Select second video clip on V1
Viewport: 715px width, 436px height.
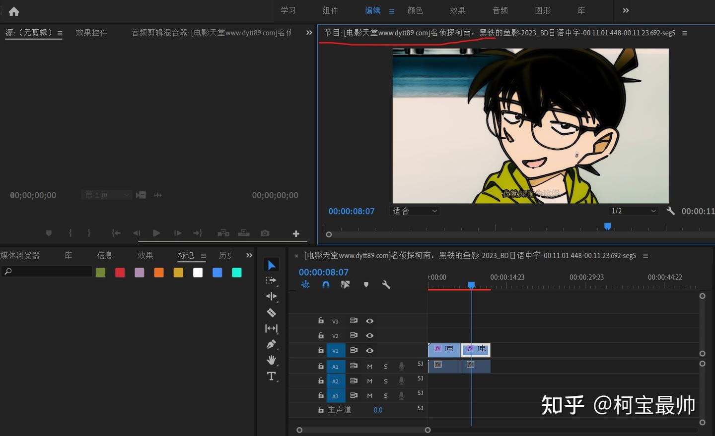(476, 350)
